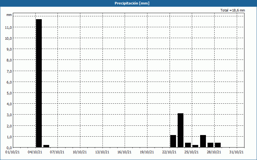Click the '19/10/21' date label
Screen dimensions: 257x160
[147, 152]
